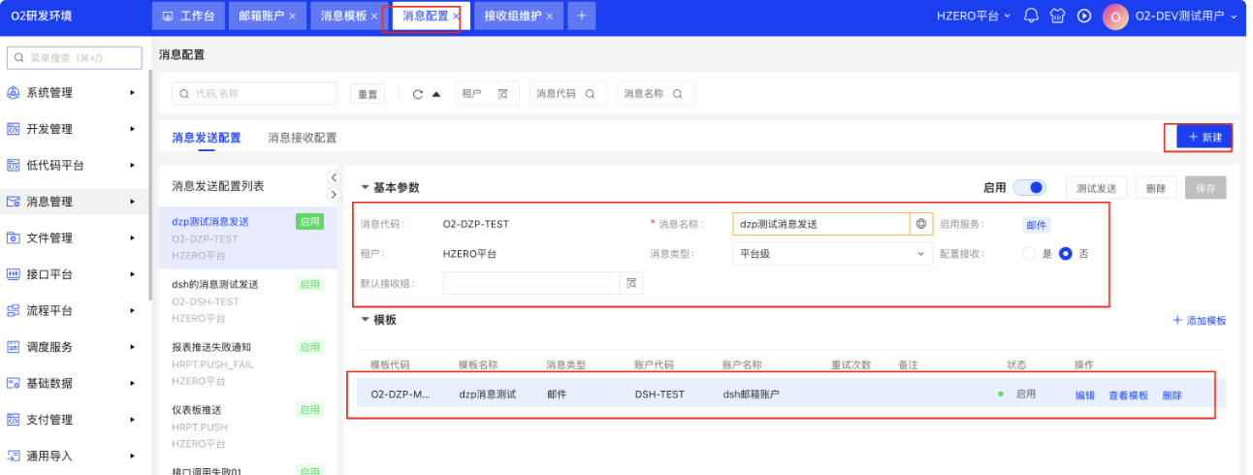Click the play circle icon in header
This screenshot has width=1253, height=475.
(x=1084, y=16)
